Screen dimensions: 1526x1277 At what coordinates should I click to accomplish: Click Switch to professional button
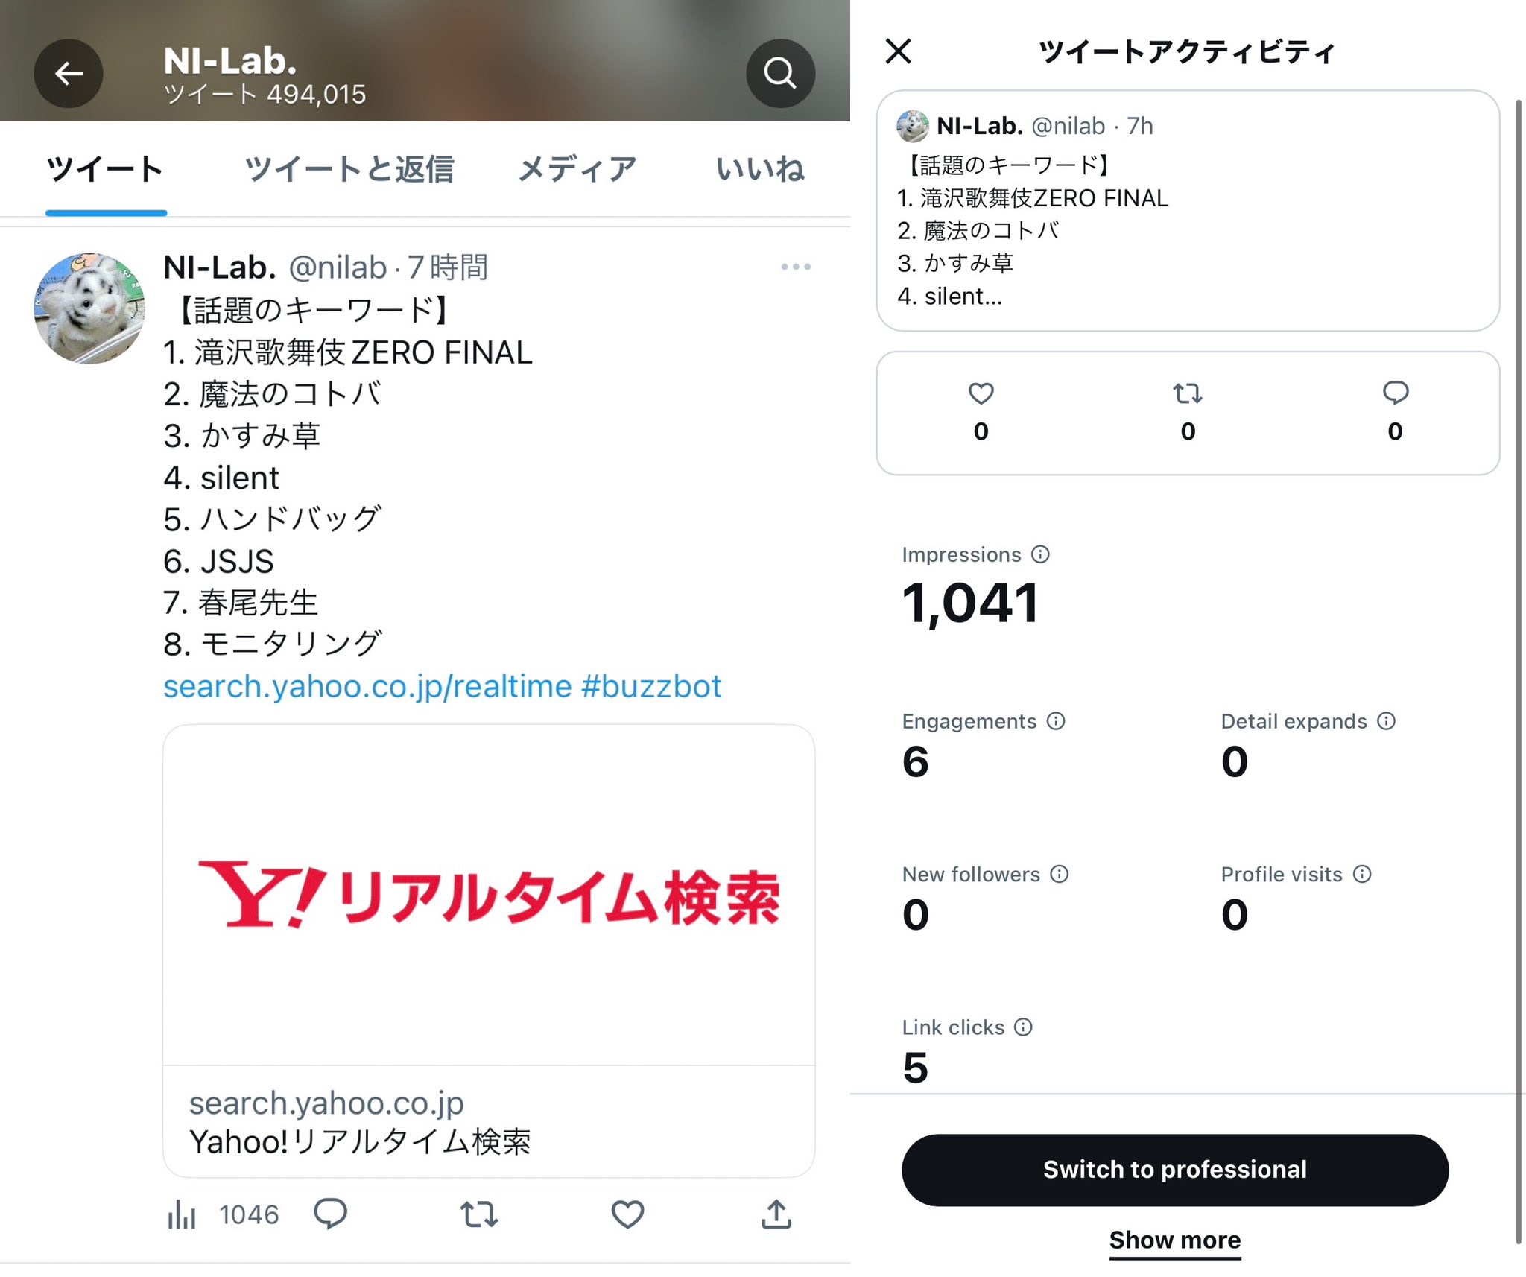1175,1170
